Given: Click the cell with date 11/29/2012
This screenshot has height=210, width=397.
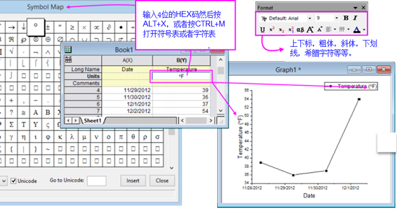Looking at the screenshot, I should pos(128,90).
